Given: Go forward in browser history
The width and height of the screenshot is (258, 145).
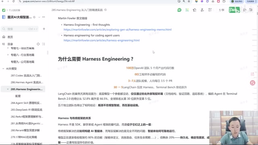Looking at the screenshot, I should (x=8, y=1).
